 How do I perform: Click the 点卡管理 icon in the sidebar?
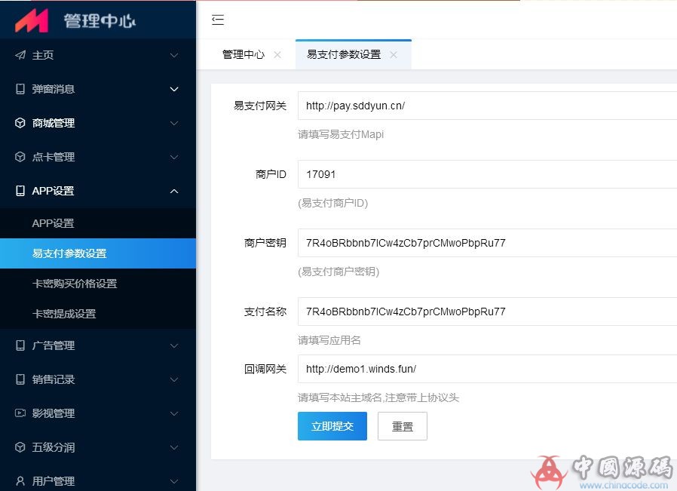[20, 157]
